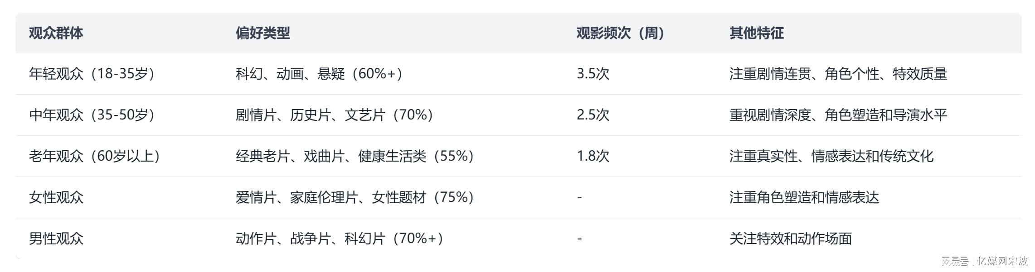Click the 3.5次 frequency value

coord(593,74)
